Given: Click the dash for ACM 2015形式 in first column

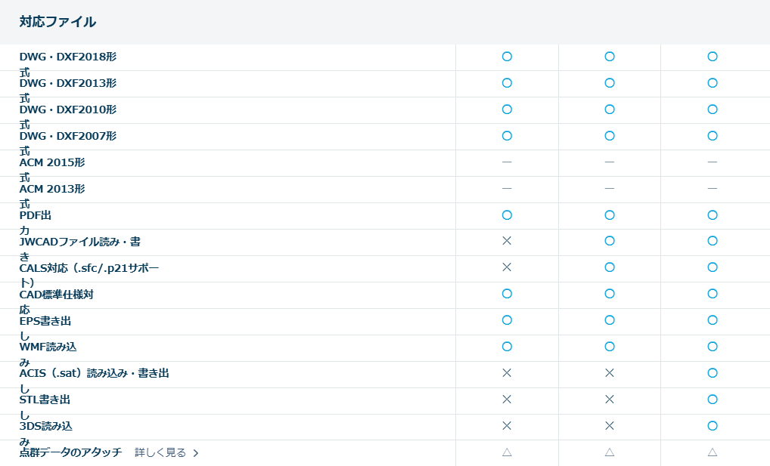Looking at the screenshot, I should pyautogui.click(x=507, y=162).
